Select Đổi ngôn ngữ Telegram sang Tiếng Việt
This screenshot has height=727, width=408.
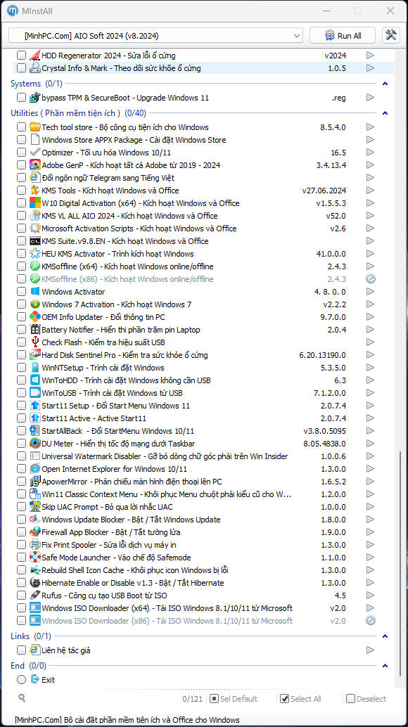coord(108,178)
